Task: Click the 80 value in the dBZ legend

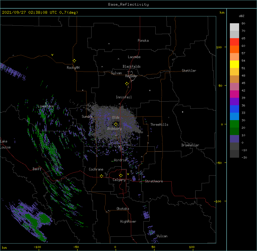Action: 243,24
